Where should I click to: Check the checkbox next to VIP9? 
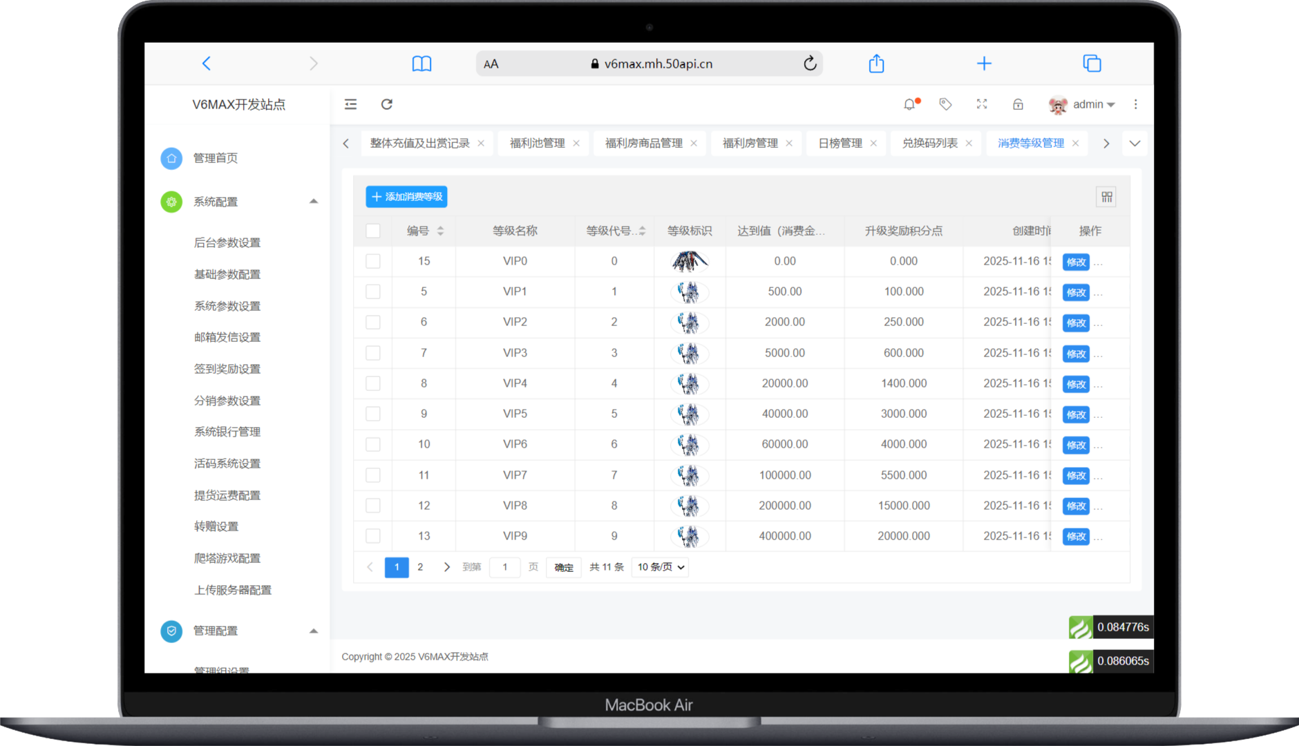pos(373,535)
